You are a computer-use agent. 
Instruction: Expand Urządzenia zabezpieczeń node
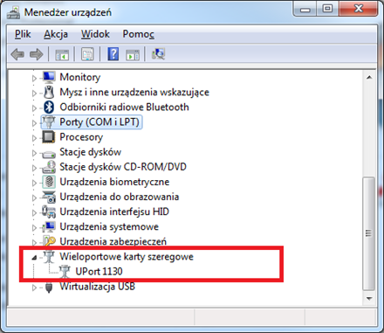tap(34, 242)
